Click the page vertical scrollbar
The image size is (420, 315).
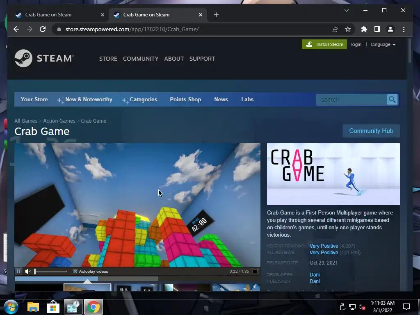[410, 51]
